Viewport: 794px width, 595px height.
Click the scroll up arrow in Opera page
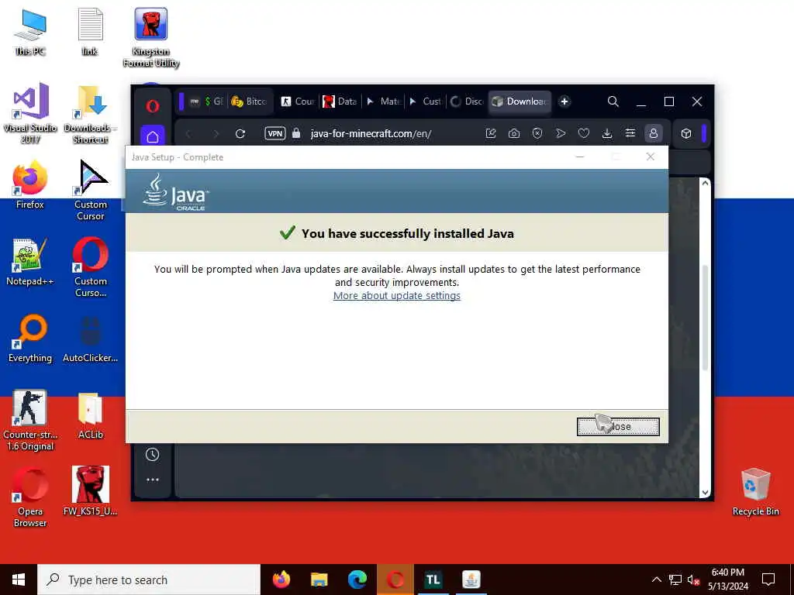pos(705,183)
